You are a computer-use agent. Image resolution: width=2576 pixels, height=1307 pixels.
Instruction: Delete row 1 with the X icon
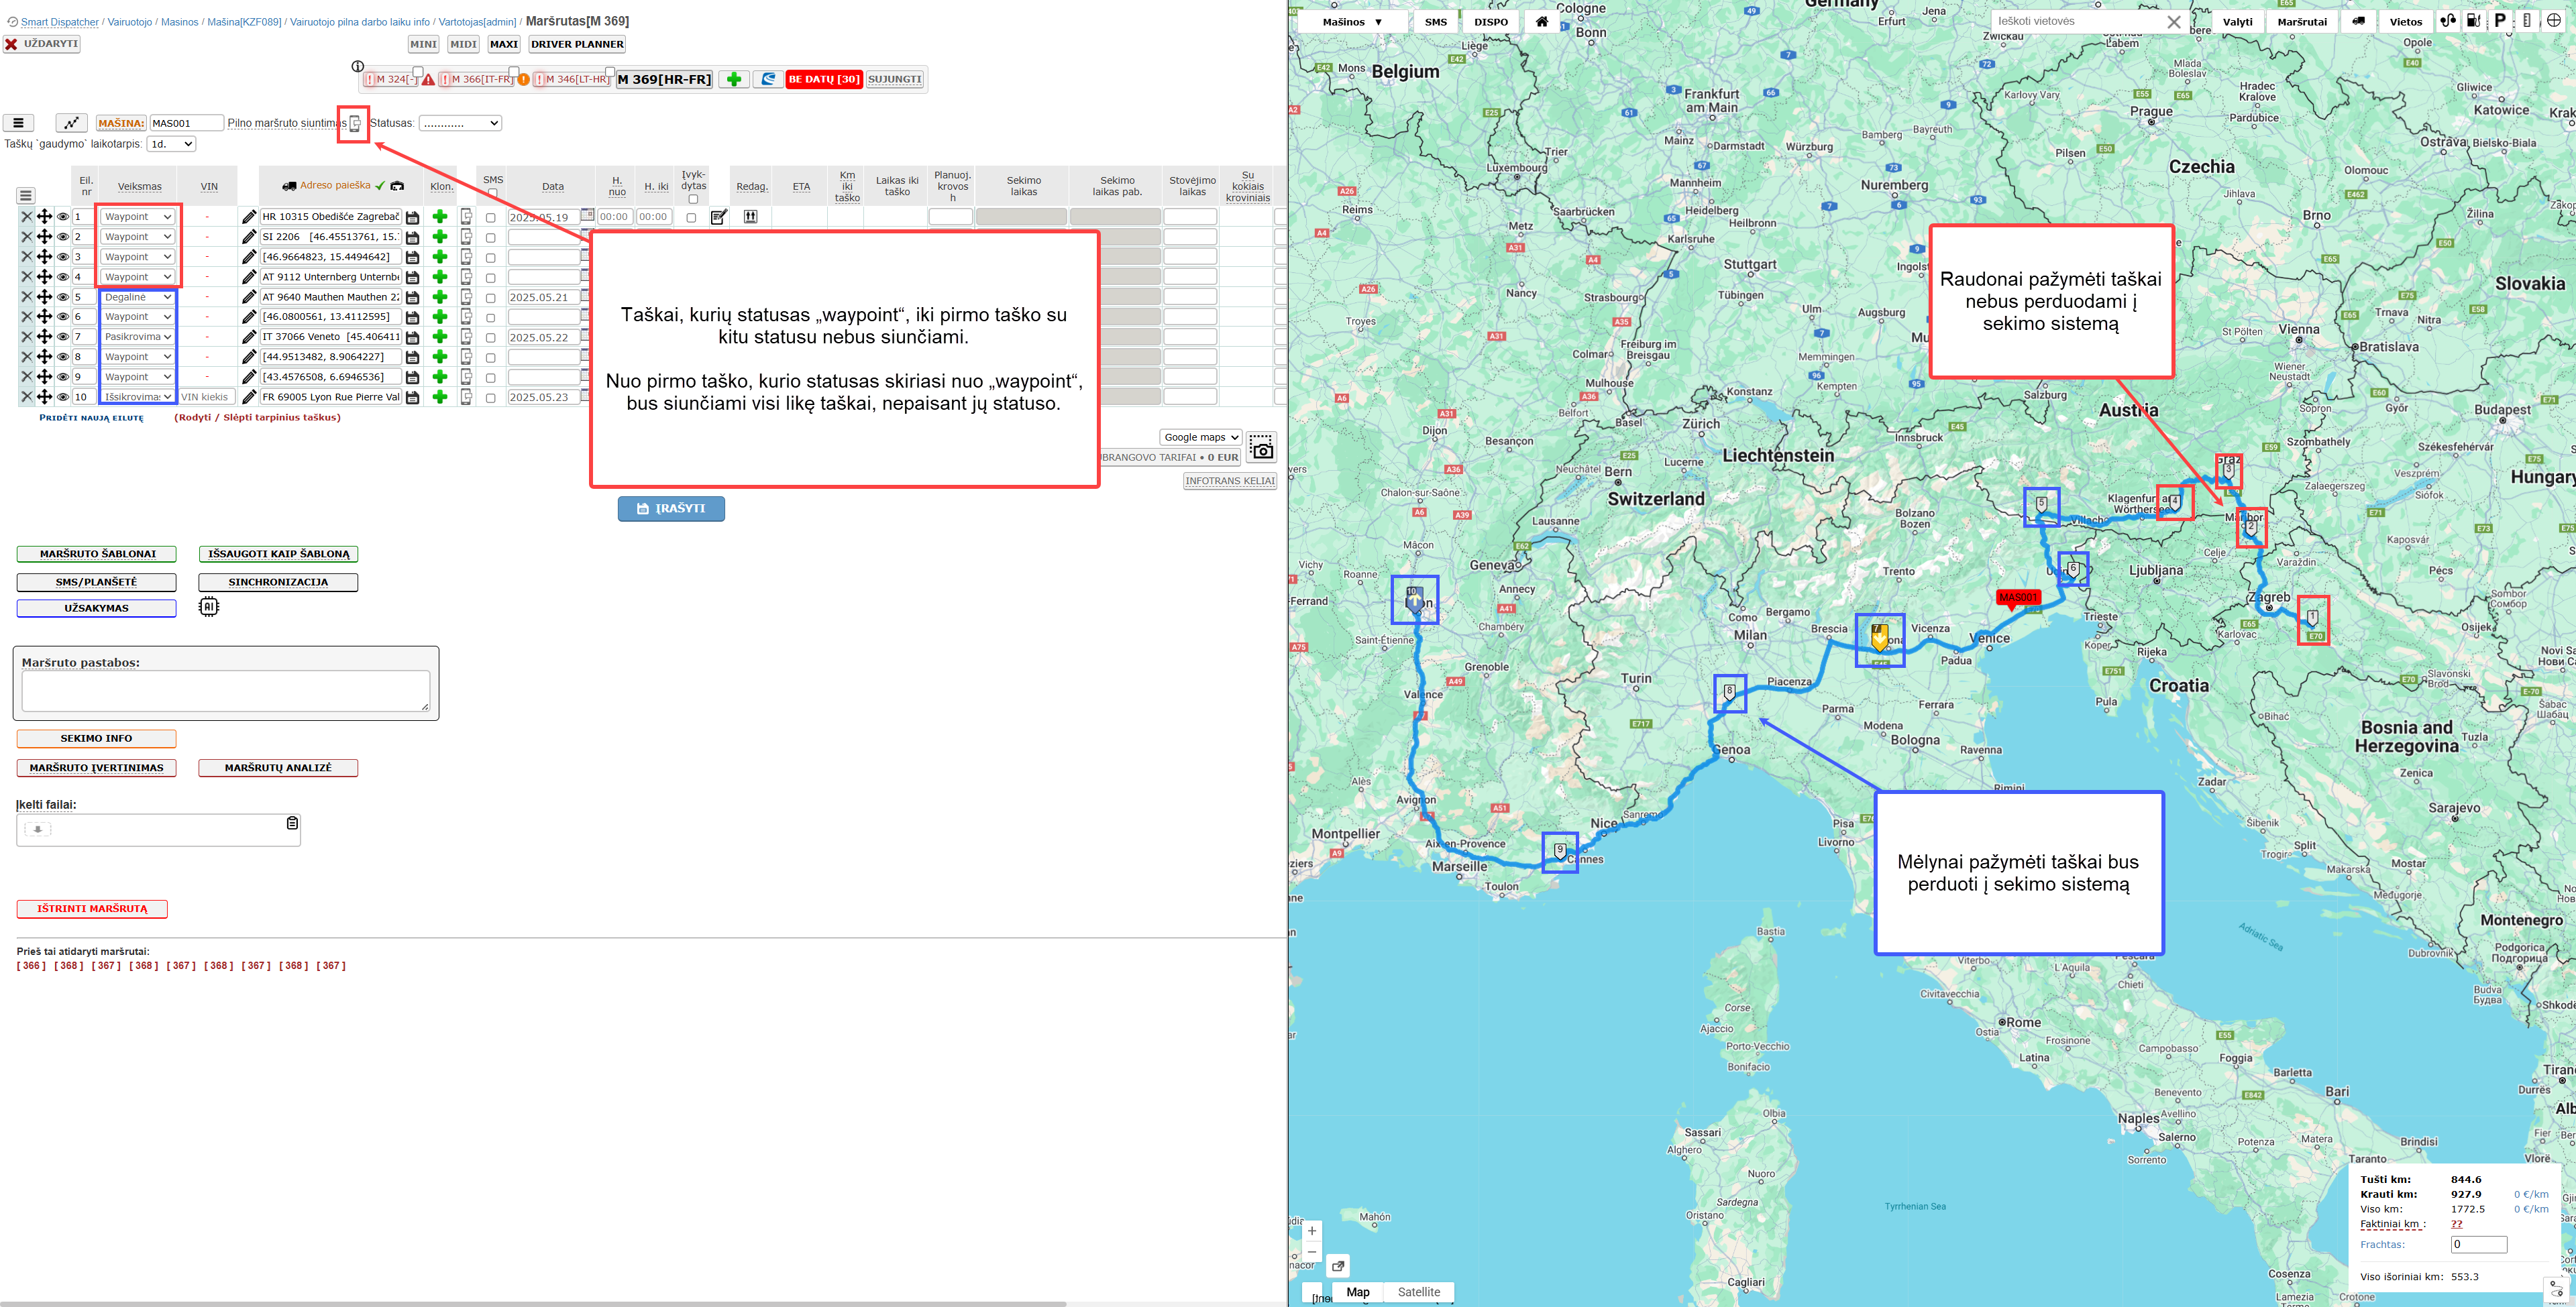tap(27, 217)
